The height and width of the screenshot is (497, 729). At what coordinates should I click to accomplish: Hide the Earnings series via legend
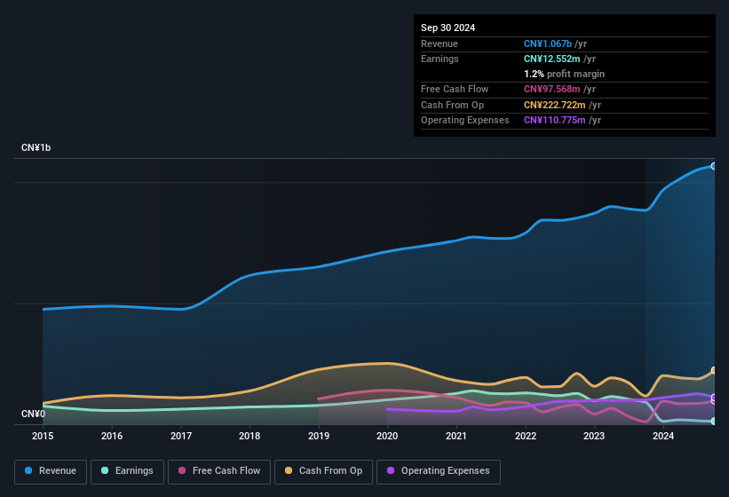[128, 471]
